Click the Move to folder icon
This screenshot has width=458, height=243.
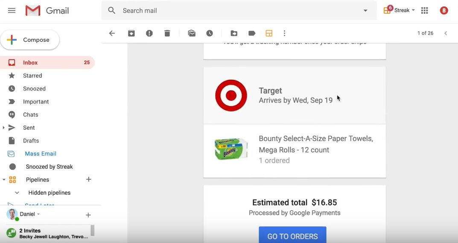point(234,33)
